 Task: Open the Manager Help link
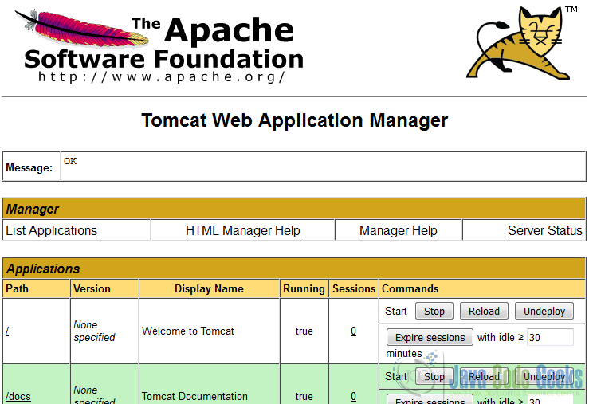[x=399, y=230]
